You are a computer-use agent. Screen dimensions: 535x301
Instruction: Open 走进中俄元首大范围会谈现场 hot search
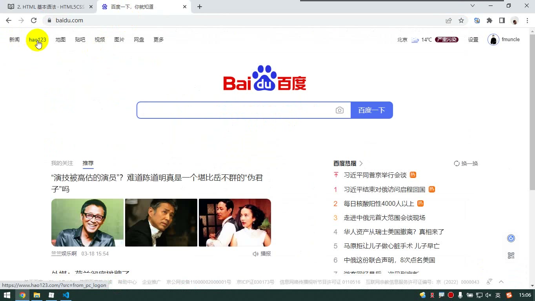click(384, 218)
